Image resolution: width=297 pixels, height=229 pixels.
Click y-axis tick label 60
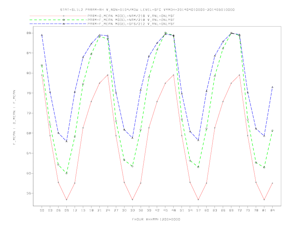29,173
